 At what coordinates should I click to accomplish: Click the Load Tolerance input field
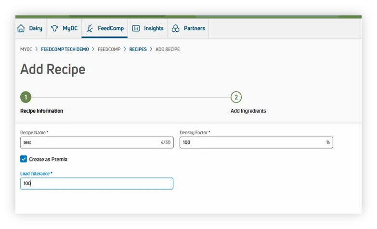coord(97,184)
